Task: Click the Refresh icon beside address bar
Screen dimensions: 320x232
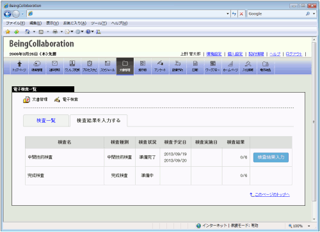Action: pos(234,14)
